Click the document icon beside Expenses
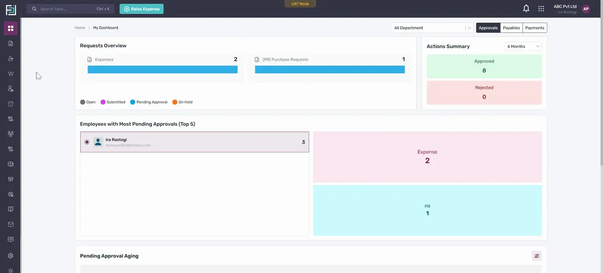 89,59
